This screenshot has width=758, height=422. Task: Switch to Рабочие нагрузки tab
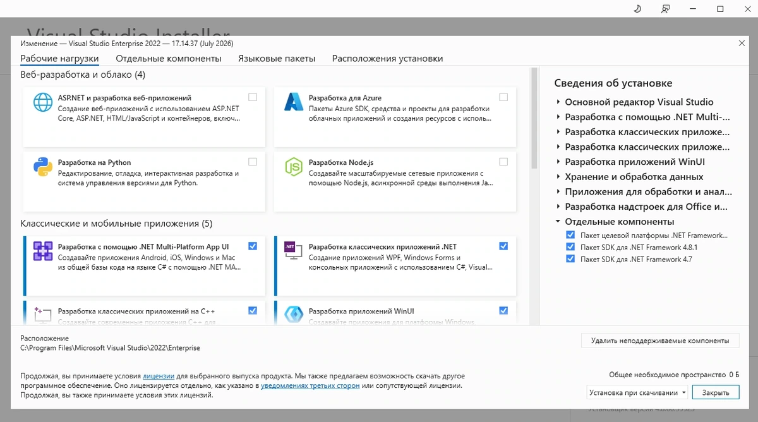pos(59,59)
